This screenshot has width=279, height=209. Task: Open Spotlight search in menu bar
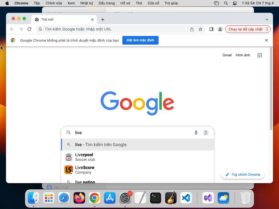pos(226,3)
